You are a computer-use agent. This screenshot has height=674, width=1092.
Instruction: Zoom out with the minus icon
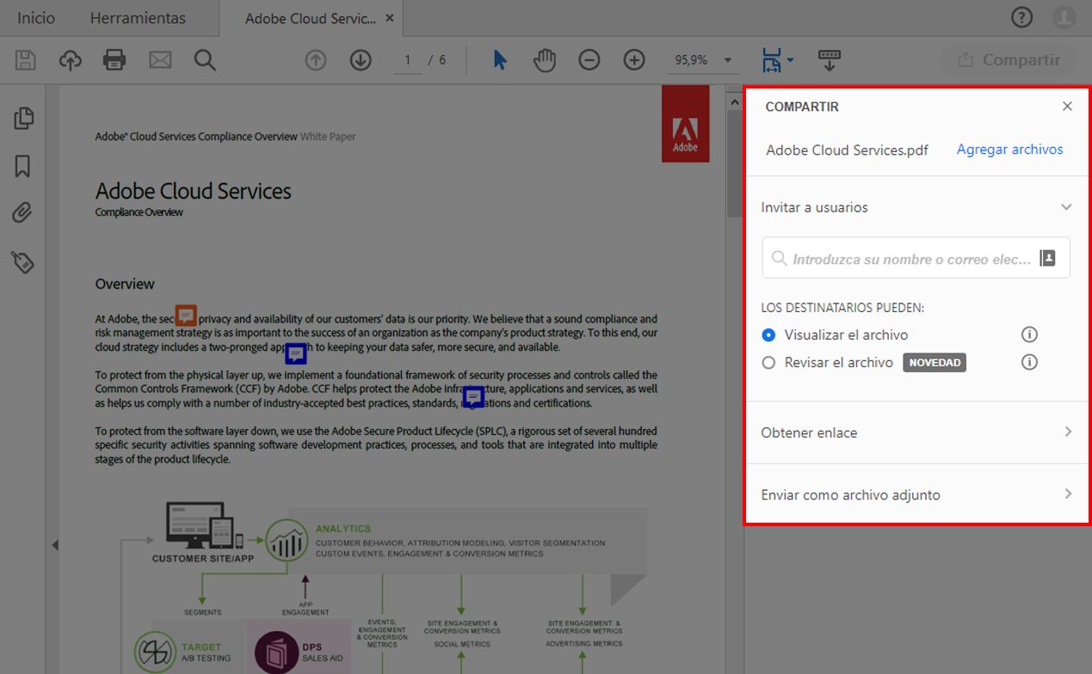589,60
